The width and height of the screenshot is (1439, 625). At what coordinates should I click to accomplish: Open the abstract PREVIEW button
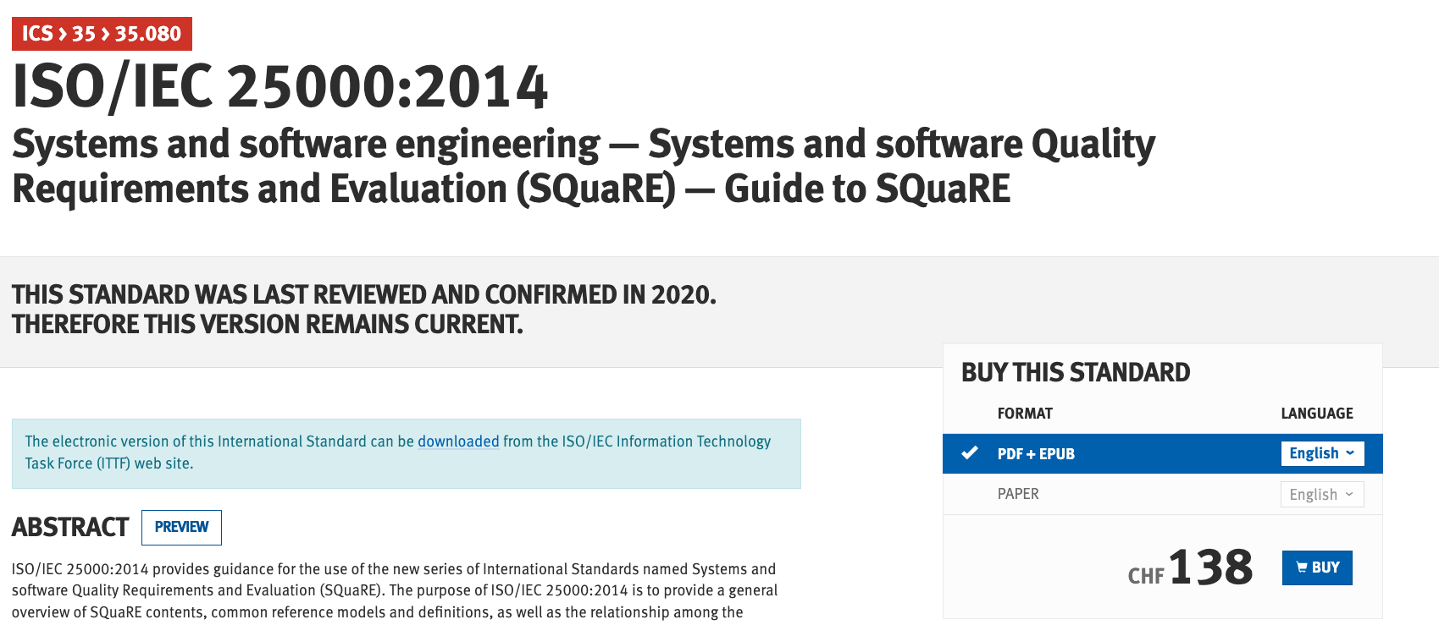[x=181, y=527]
